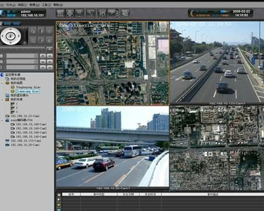Select the 192.168.10.133-Cam1 dome camera icon in tree
The height and width of the screenshot is (211, 264).
[x=7, y=141]
